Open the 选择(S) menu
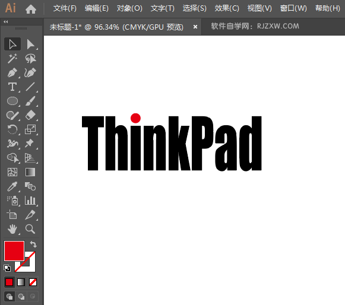The width and height of the screenshot is (345, 305). coord(195,8)
